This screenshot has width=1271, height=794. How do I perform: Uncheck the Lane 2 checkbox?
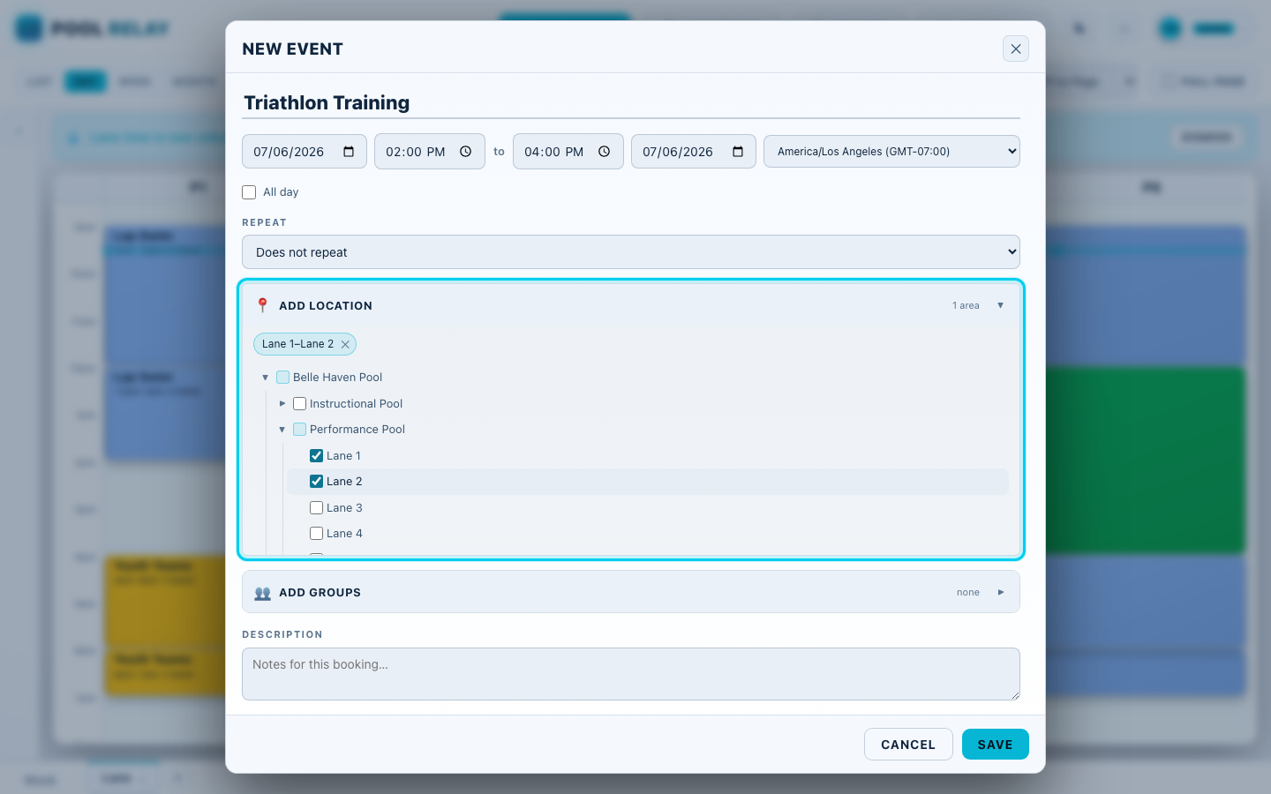[317, 482]
